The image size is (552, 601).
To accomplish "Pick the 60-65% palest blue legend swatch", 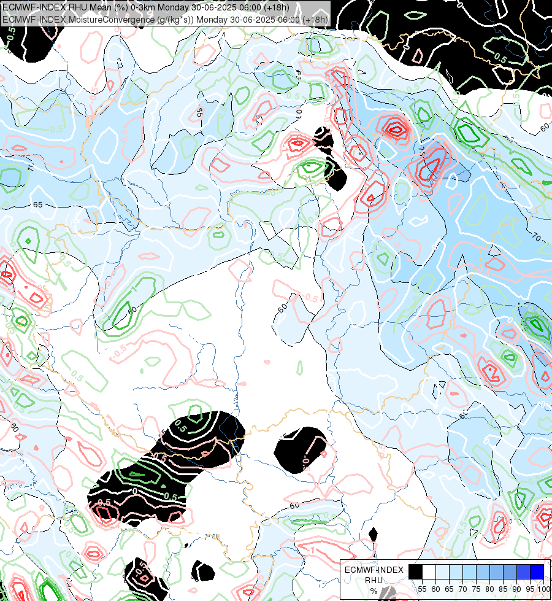I will pos(442,572).
